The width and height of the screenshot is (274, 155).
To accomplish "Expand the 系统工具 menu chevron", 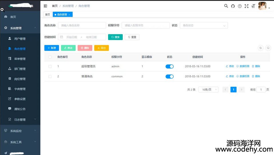I will [35, 142].
